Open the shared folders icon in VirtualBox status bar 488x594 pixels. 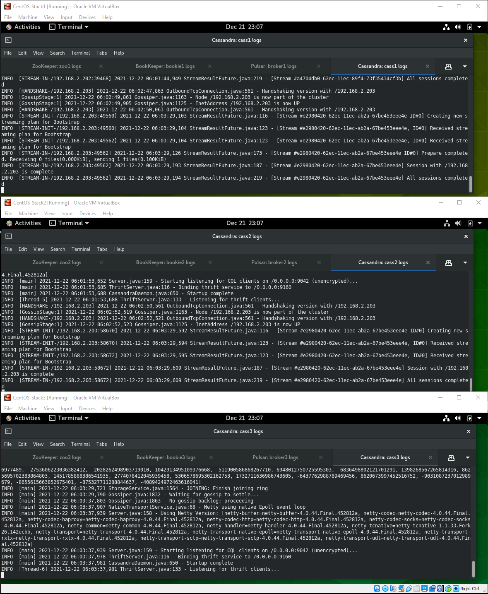(x=416, y=589)
